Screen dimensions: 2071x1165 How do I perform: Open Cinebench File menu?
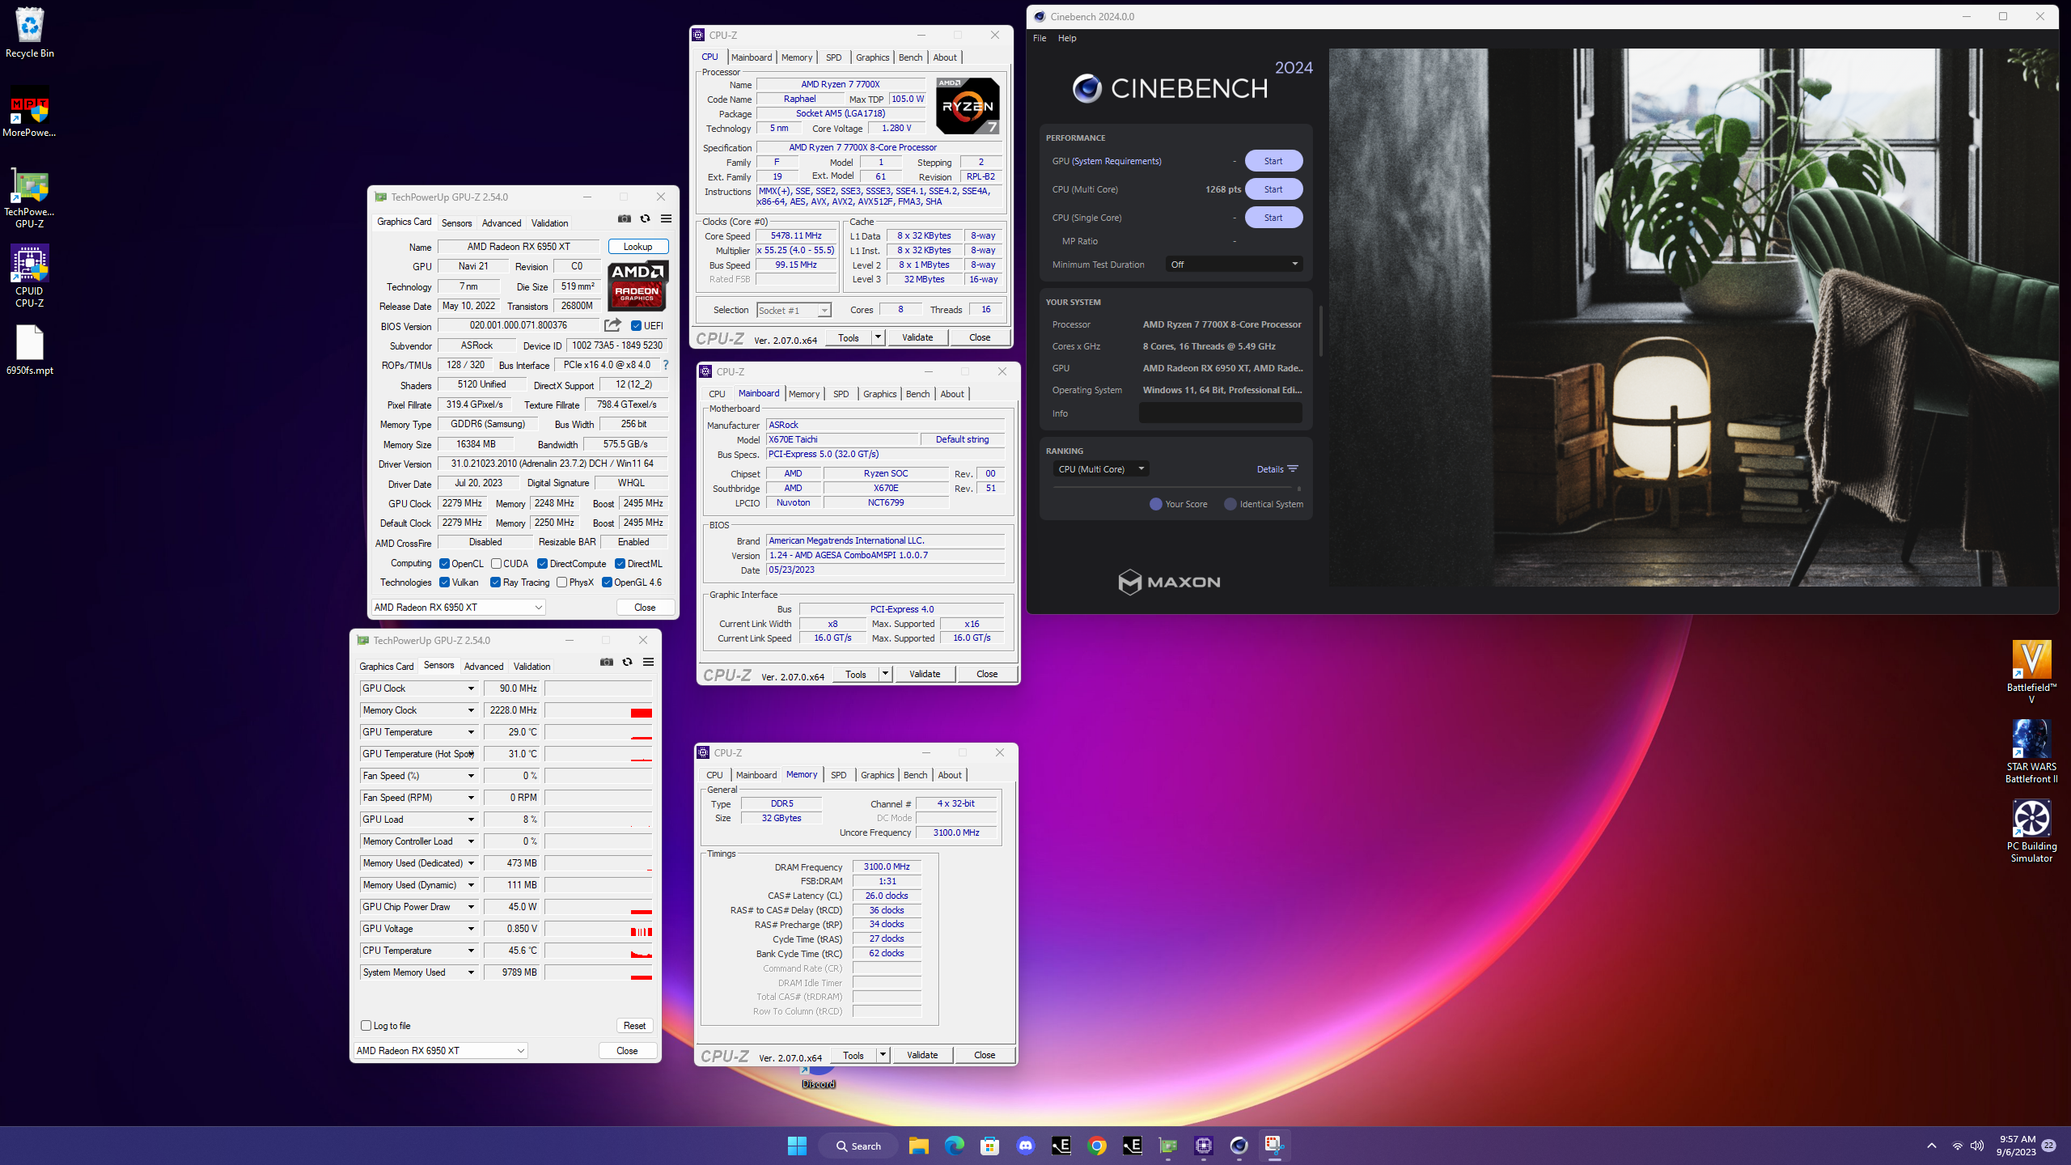(x=1040, y=38)
